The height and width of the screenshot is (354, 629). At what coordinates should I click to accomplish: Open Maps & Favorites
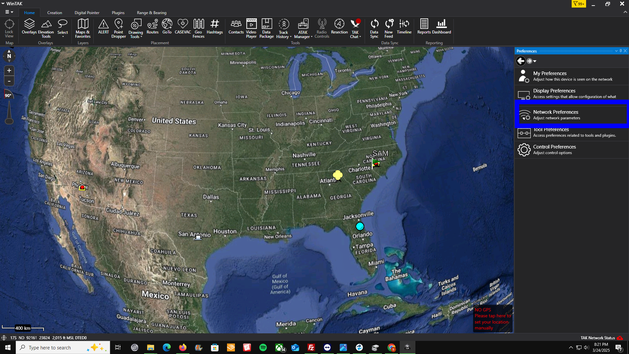(83, 28)
